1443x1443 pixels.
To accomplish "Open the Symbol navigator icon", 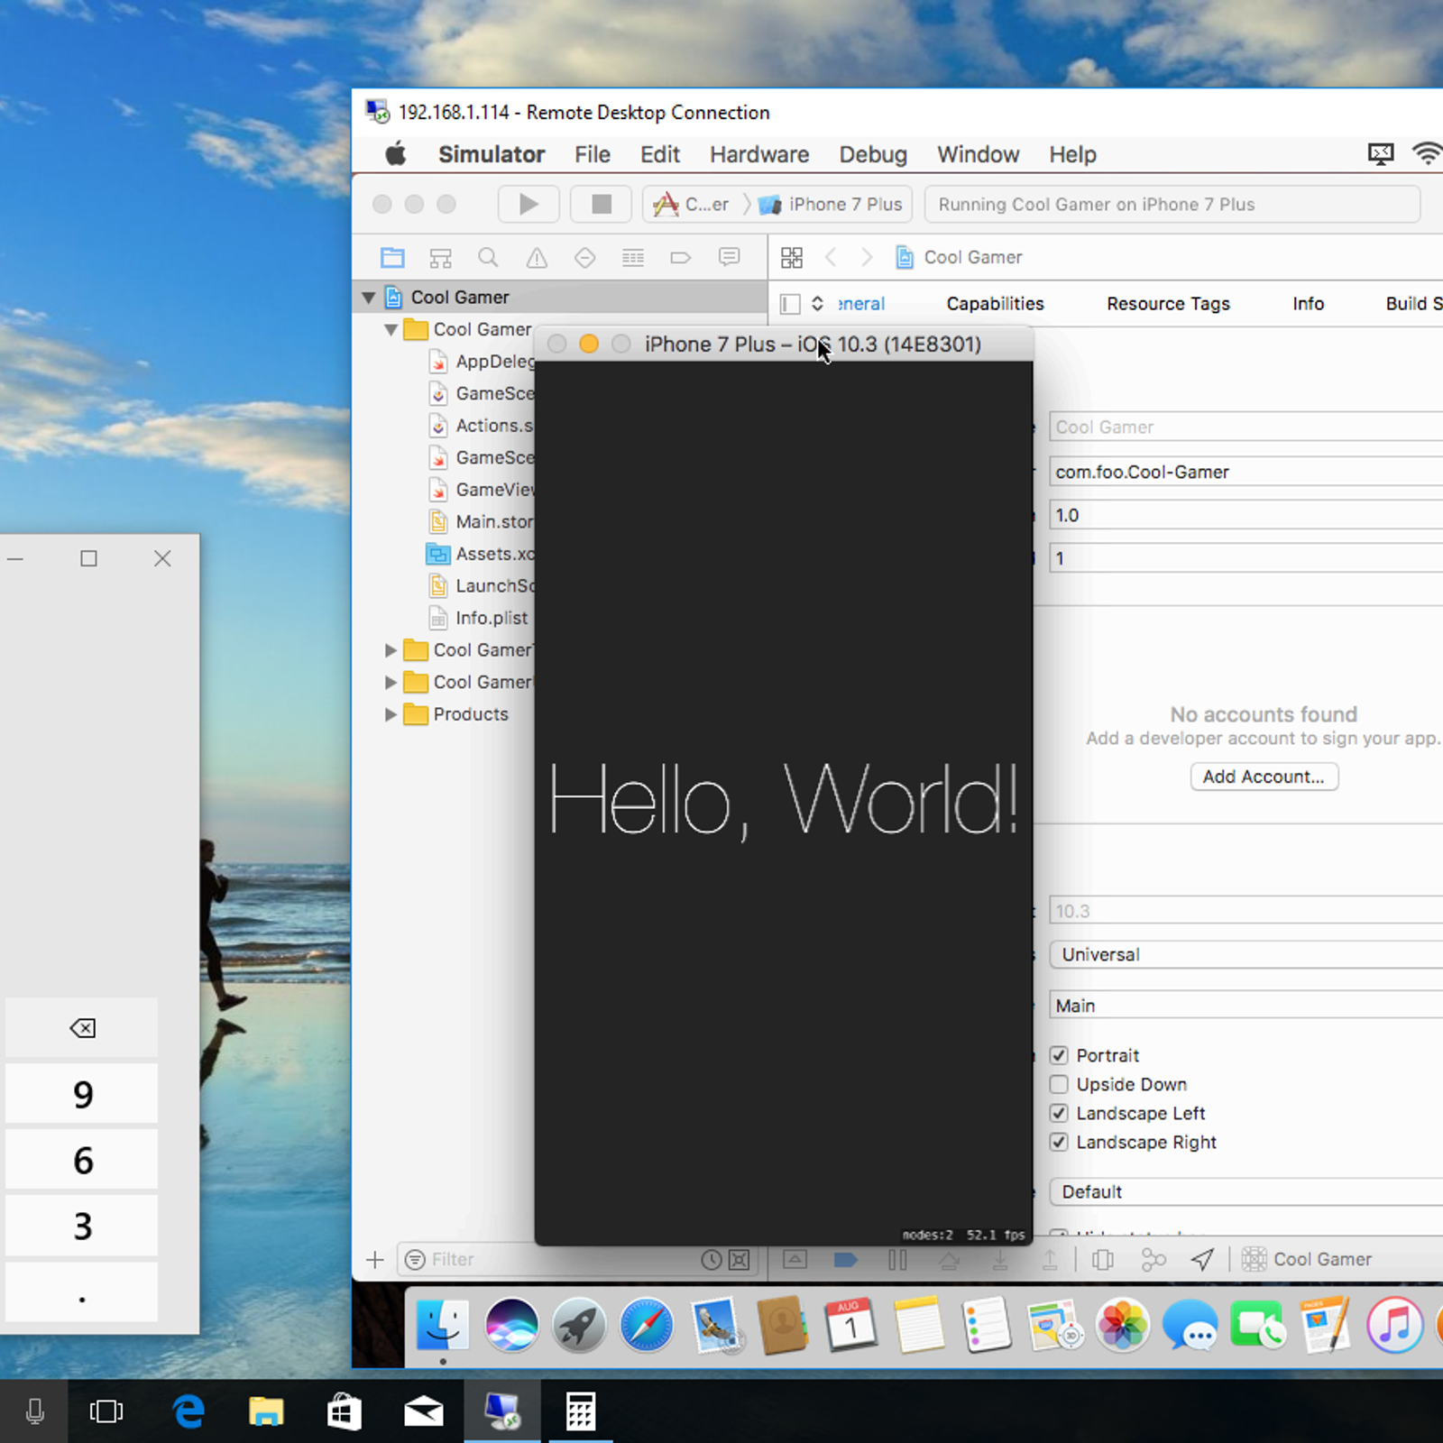I will 440,258.
